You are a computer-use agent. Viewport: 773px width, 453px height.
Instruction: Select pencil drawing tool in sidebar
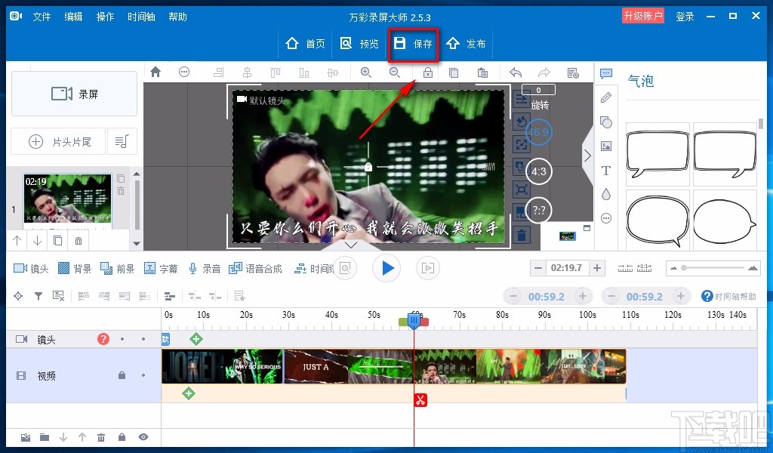(x=606, y=97)
